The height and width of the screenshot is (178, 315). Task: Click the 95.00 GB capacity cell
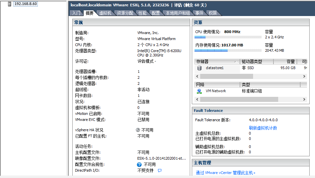[x=288, y=68]
